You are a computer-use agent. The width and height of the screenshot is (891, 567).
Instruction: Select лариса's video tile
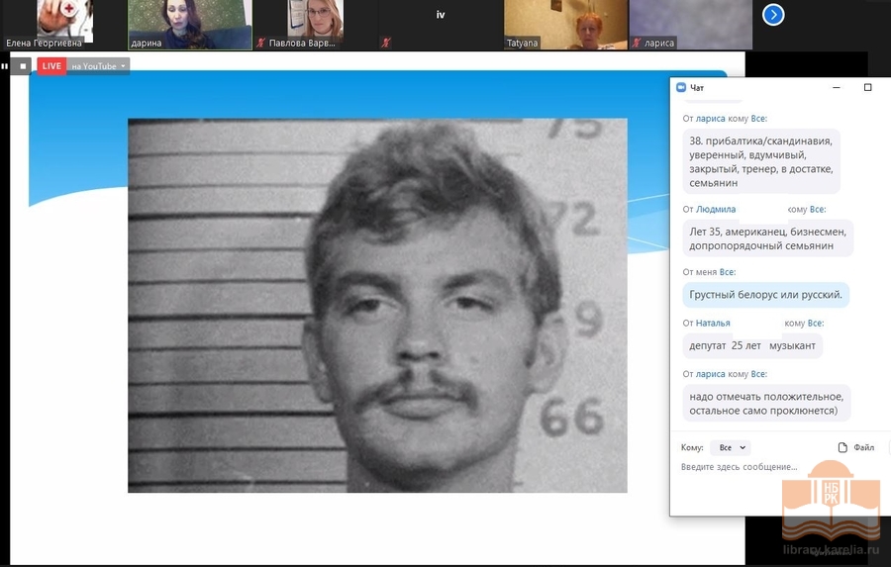[x=690, y=25]
